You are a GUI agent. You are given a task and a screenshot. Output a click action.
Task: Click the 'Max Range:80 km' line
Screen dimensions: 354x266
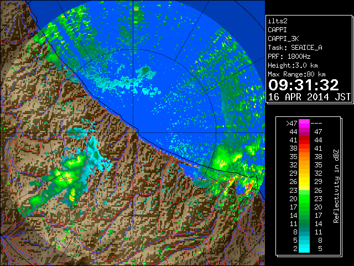point(296,74)
